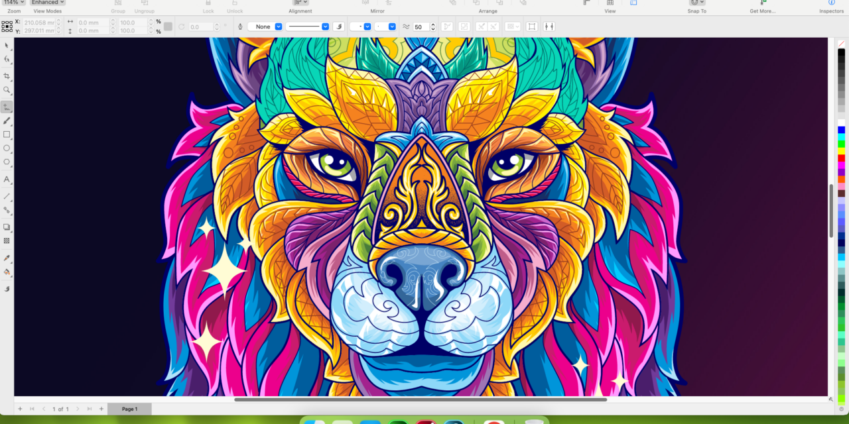Open the Enhanced view mode dropdown
Screen dimensions: 849x424
48,3
